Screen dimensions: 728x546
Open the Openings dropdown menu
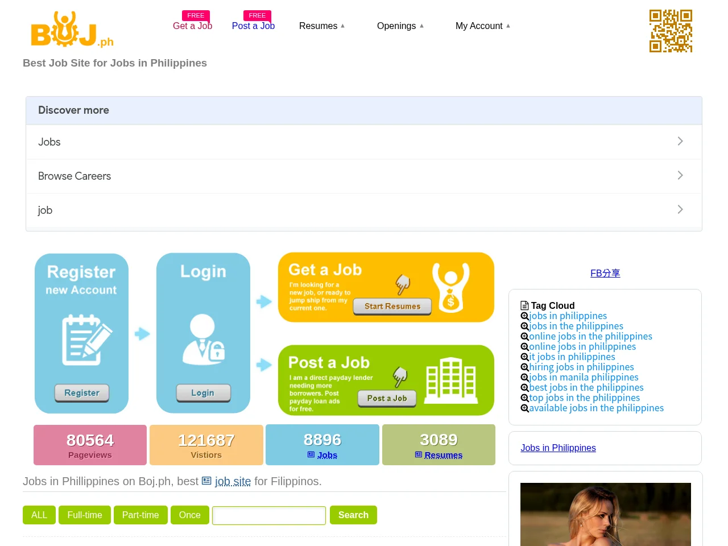click(x=400, y=26)
